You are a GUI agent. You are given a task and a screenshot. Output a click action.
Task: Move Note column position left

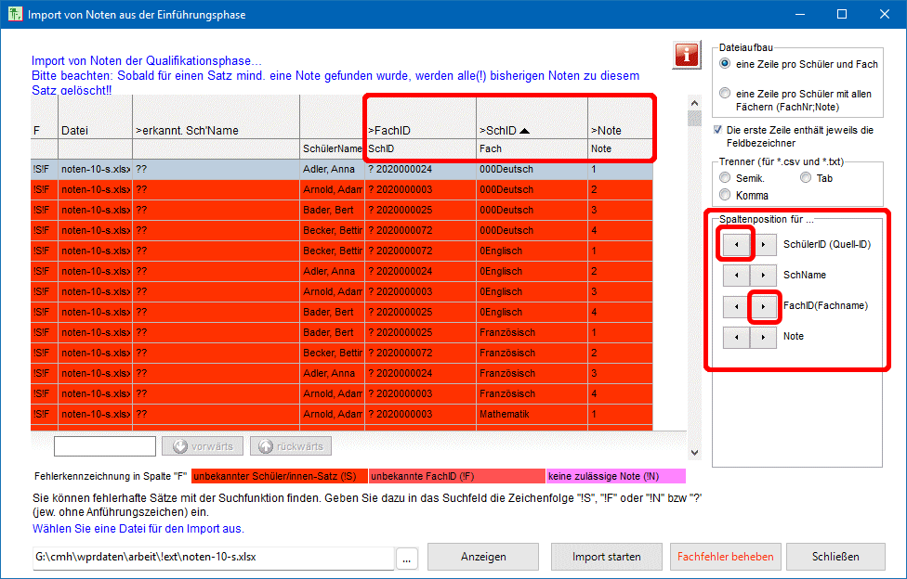pos(736,337)
